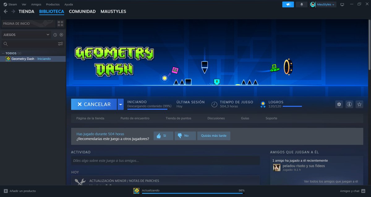Go to PÁGINA DE INICIO
Screen dimensions: 371x197
pyautogui.click(x=28, y=23)
